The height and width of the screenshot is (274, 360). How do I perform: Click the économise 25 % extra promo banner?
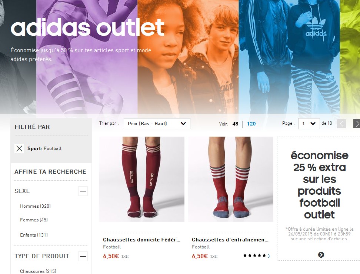319,199
